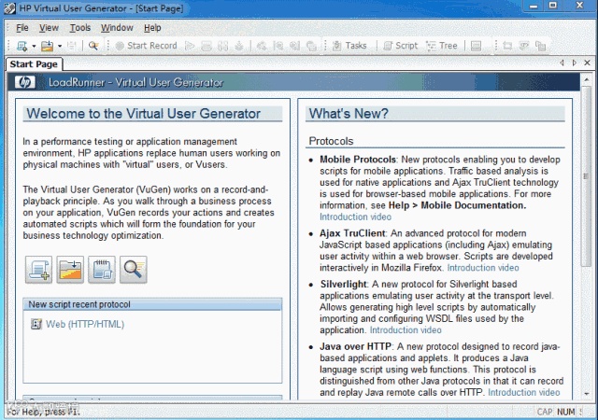
Task: Click the third icon after the Compile separator
Action: [295, 46]
